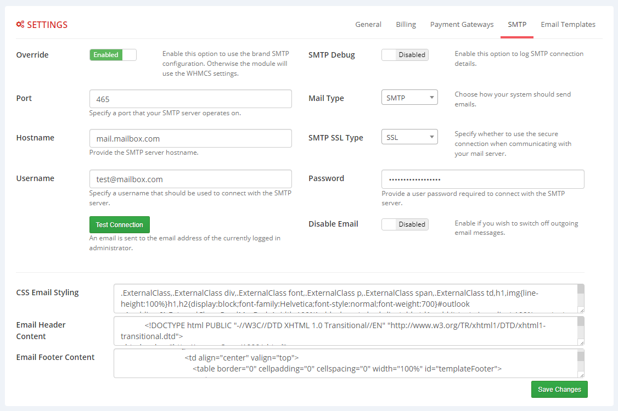Select the Hostname text field
Viewport: 618px width, 411px height.
tap(190, 138)
